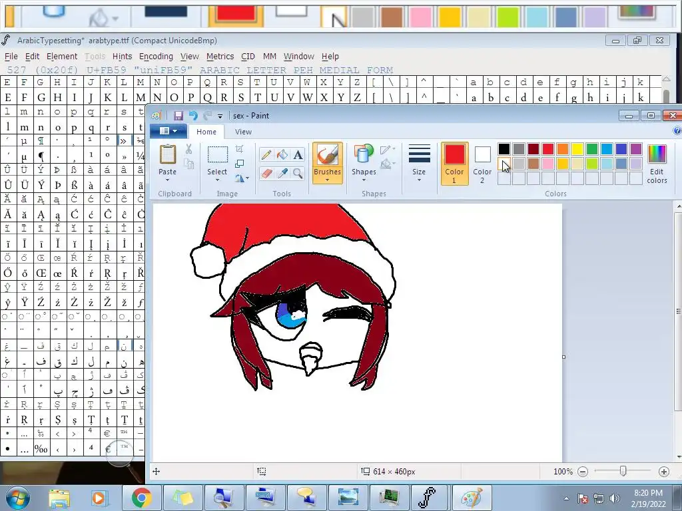Click the Brushes tool icon

[x=327, y=155]
